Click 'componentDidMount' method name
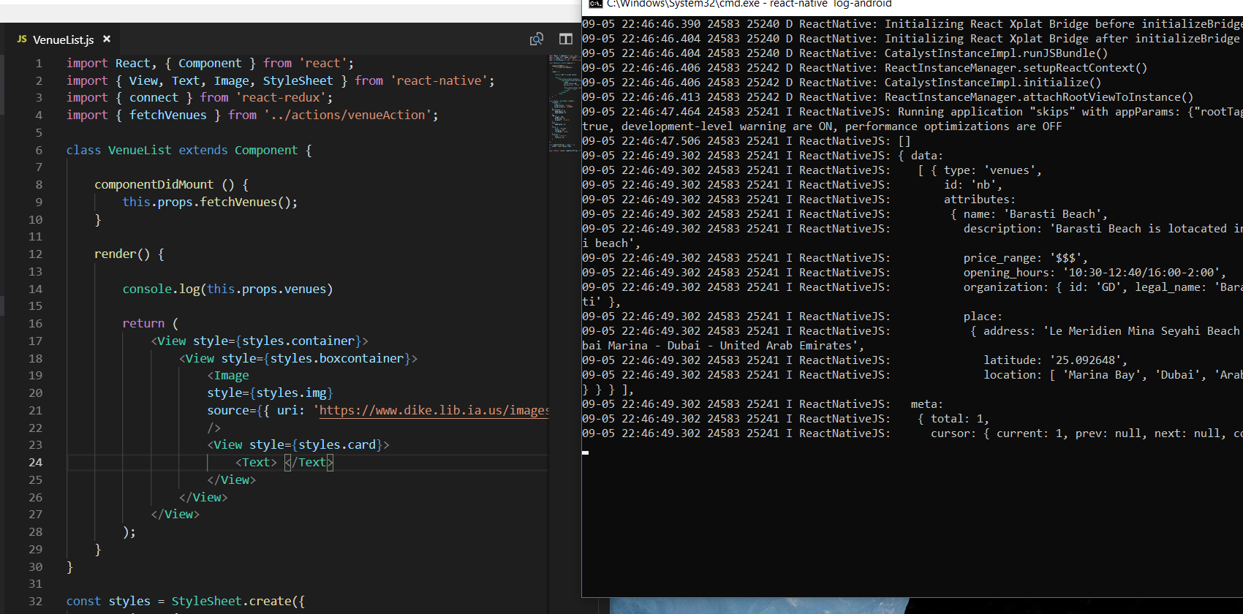Viewport: 1243px width, 614px height. coord(154,184)
